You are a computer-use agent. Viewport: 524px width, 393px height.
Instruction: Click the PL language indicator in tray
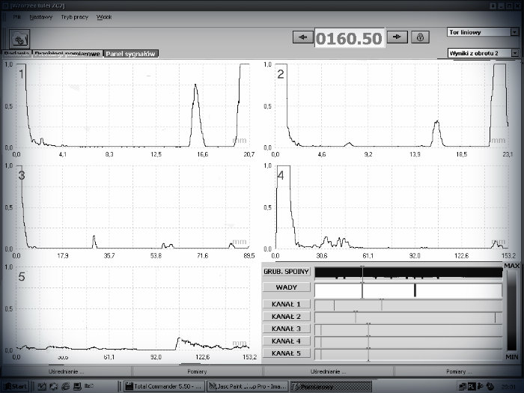pyautogui.click(x=472, y=386)
